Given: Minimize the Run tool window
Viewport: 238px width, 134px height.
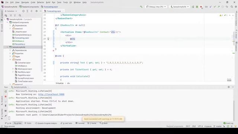Looking at the screenshot, I should coord(233,87).
